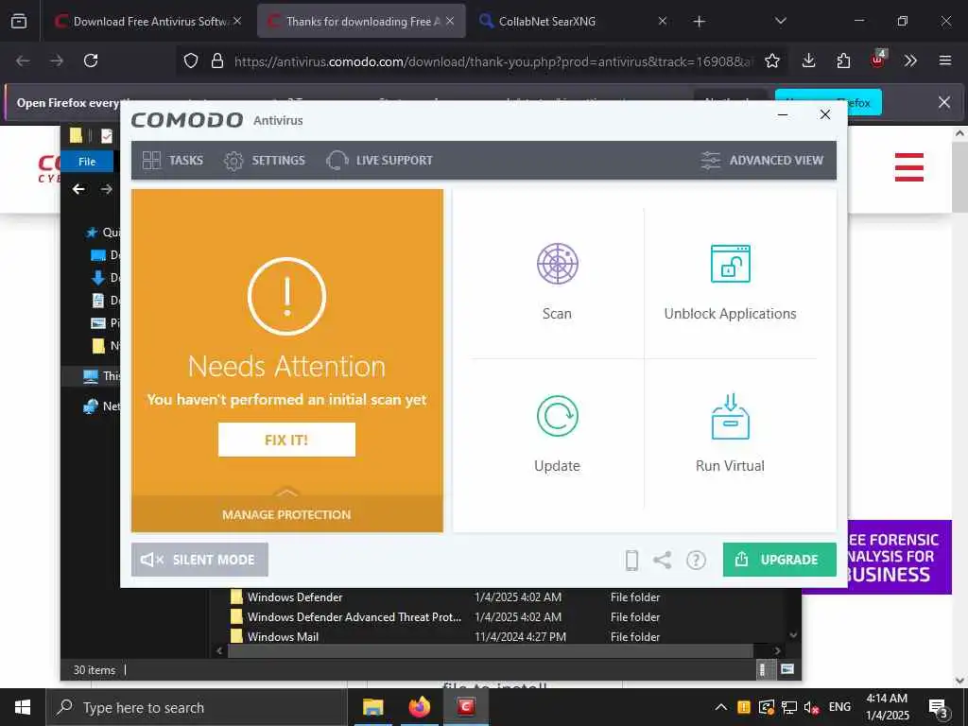Click the uBlock Origin extension icon
Image resolution: width=968 pixels, height=726 pixels.
pyautogui.click(x=878, y=60)
